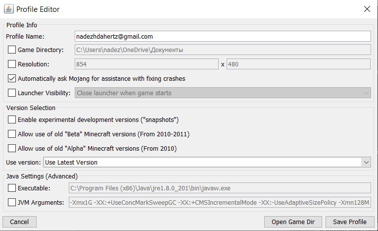Image resolution: width=378 pixels, height=231 pixels.
Task: Click the Java Executable path field
Action: [220, 188]
